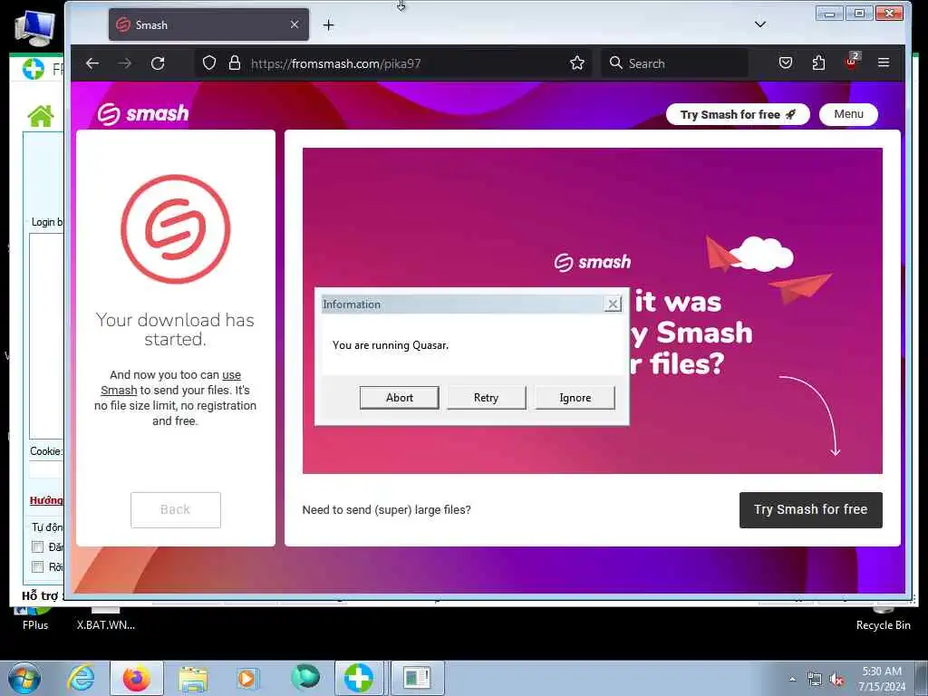928x696 pixels.
Task: Click Ignore in Information dialog
Action: [x=575, y=398]
